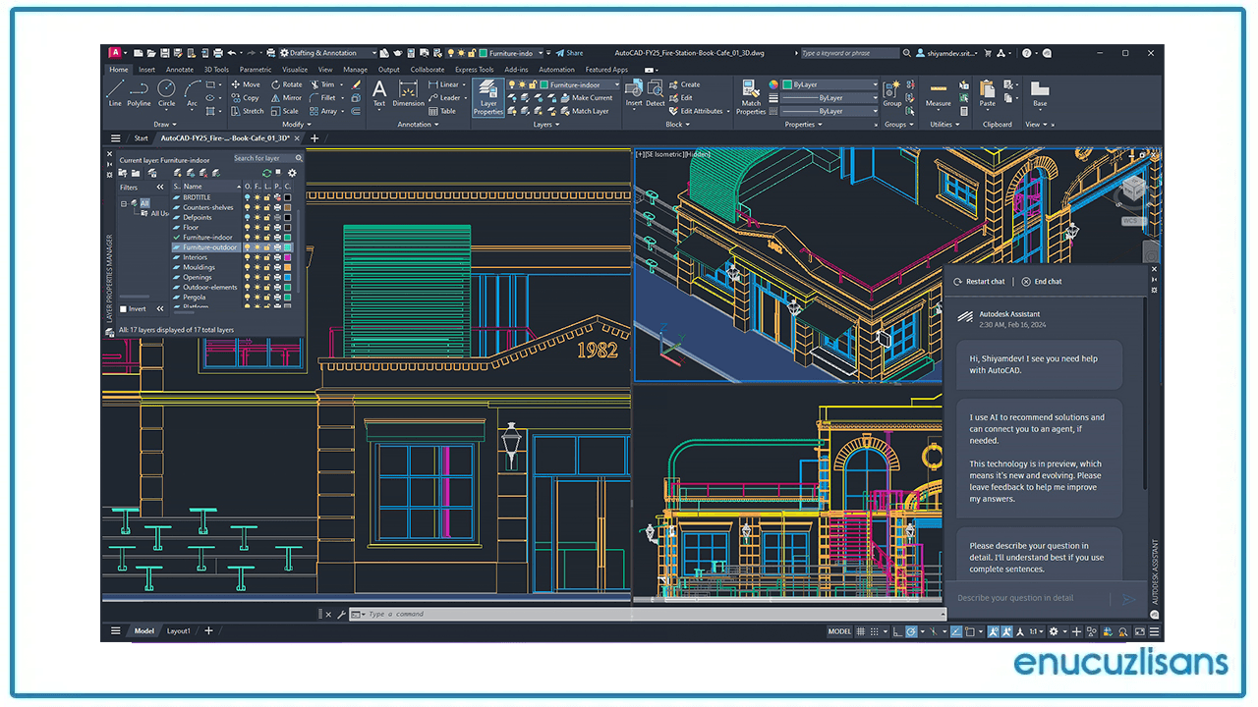This screenshot has width=1258, height=707.
Task: Click the MODEL status bar button
Action: 839,631
